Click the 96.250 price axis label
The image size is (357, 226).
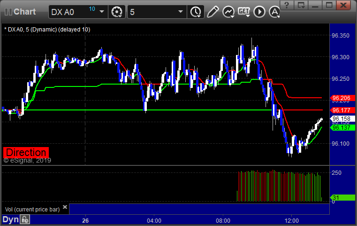[341, 78]
